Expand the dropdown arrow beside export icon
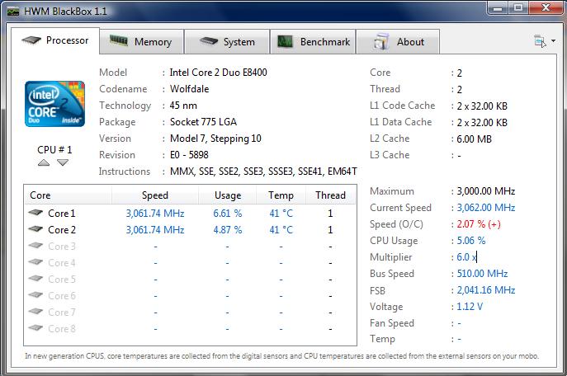Image resolution: width=567 pixels, height=376 pixels. click(553, 40)
